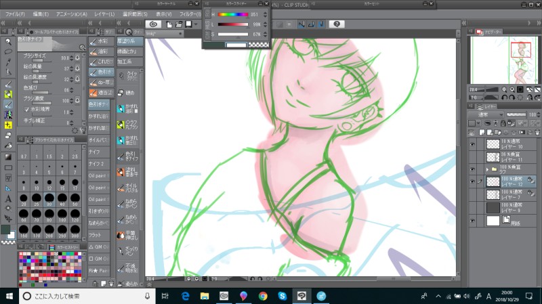
Task: Open the Chrome browser from the taskbar
Action: coord(263,296)
